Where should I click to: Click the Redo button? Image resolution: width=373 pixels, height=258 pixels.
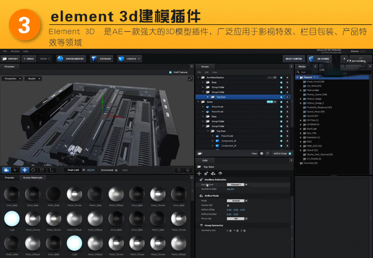[x=45, y=59]
